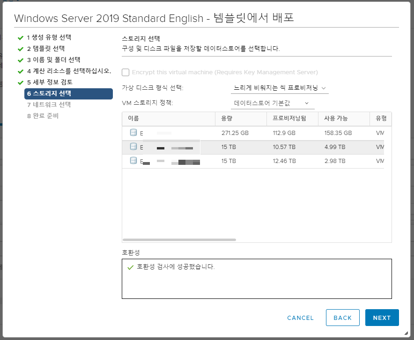This screenshot has width=414, height=340.
Task: Click the datastore icon in the 271.25 GB row
Action: tap(133, 133)
